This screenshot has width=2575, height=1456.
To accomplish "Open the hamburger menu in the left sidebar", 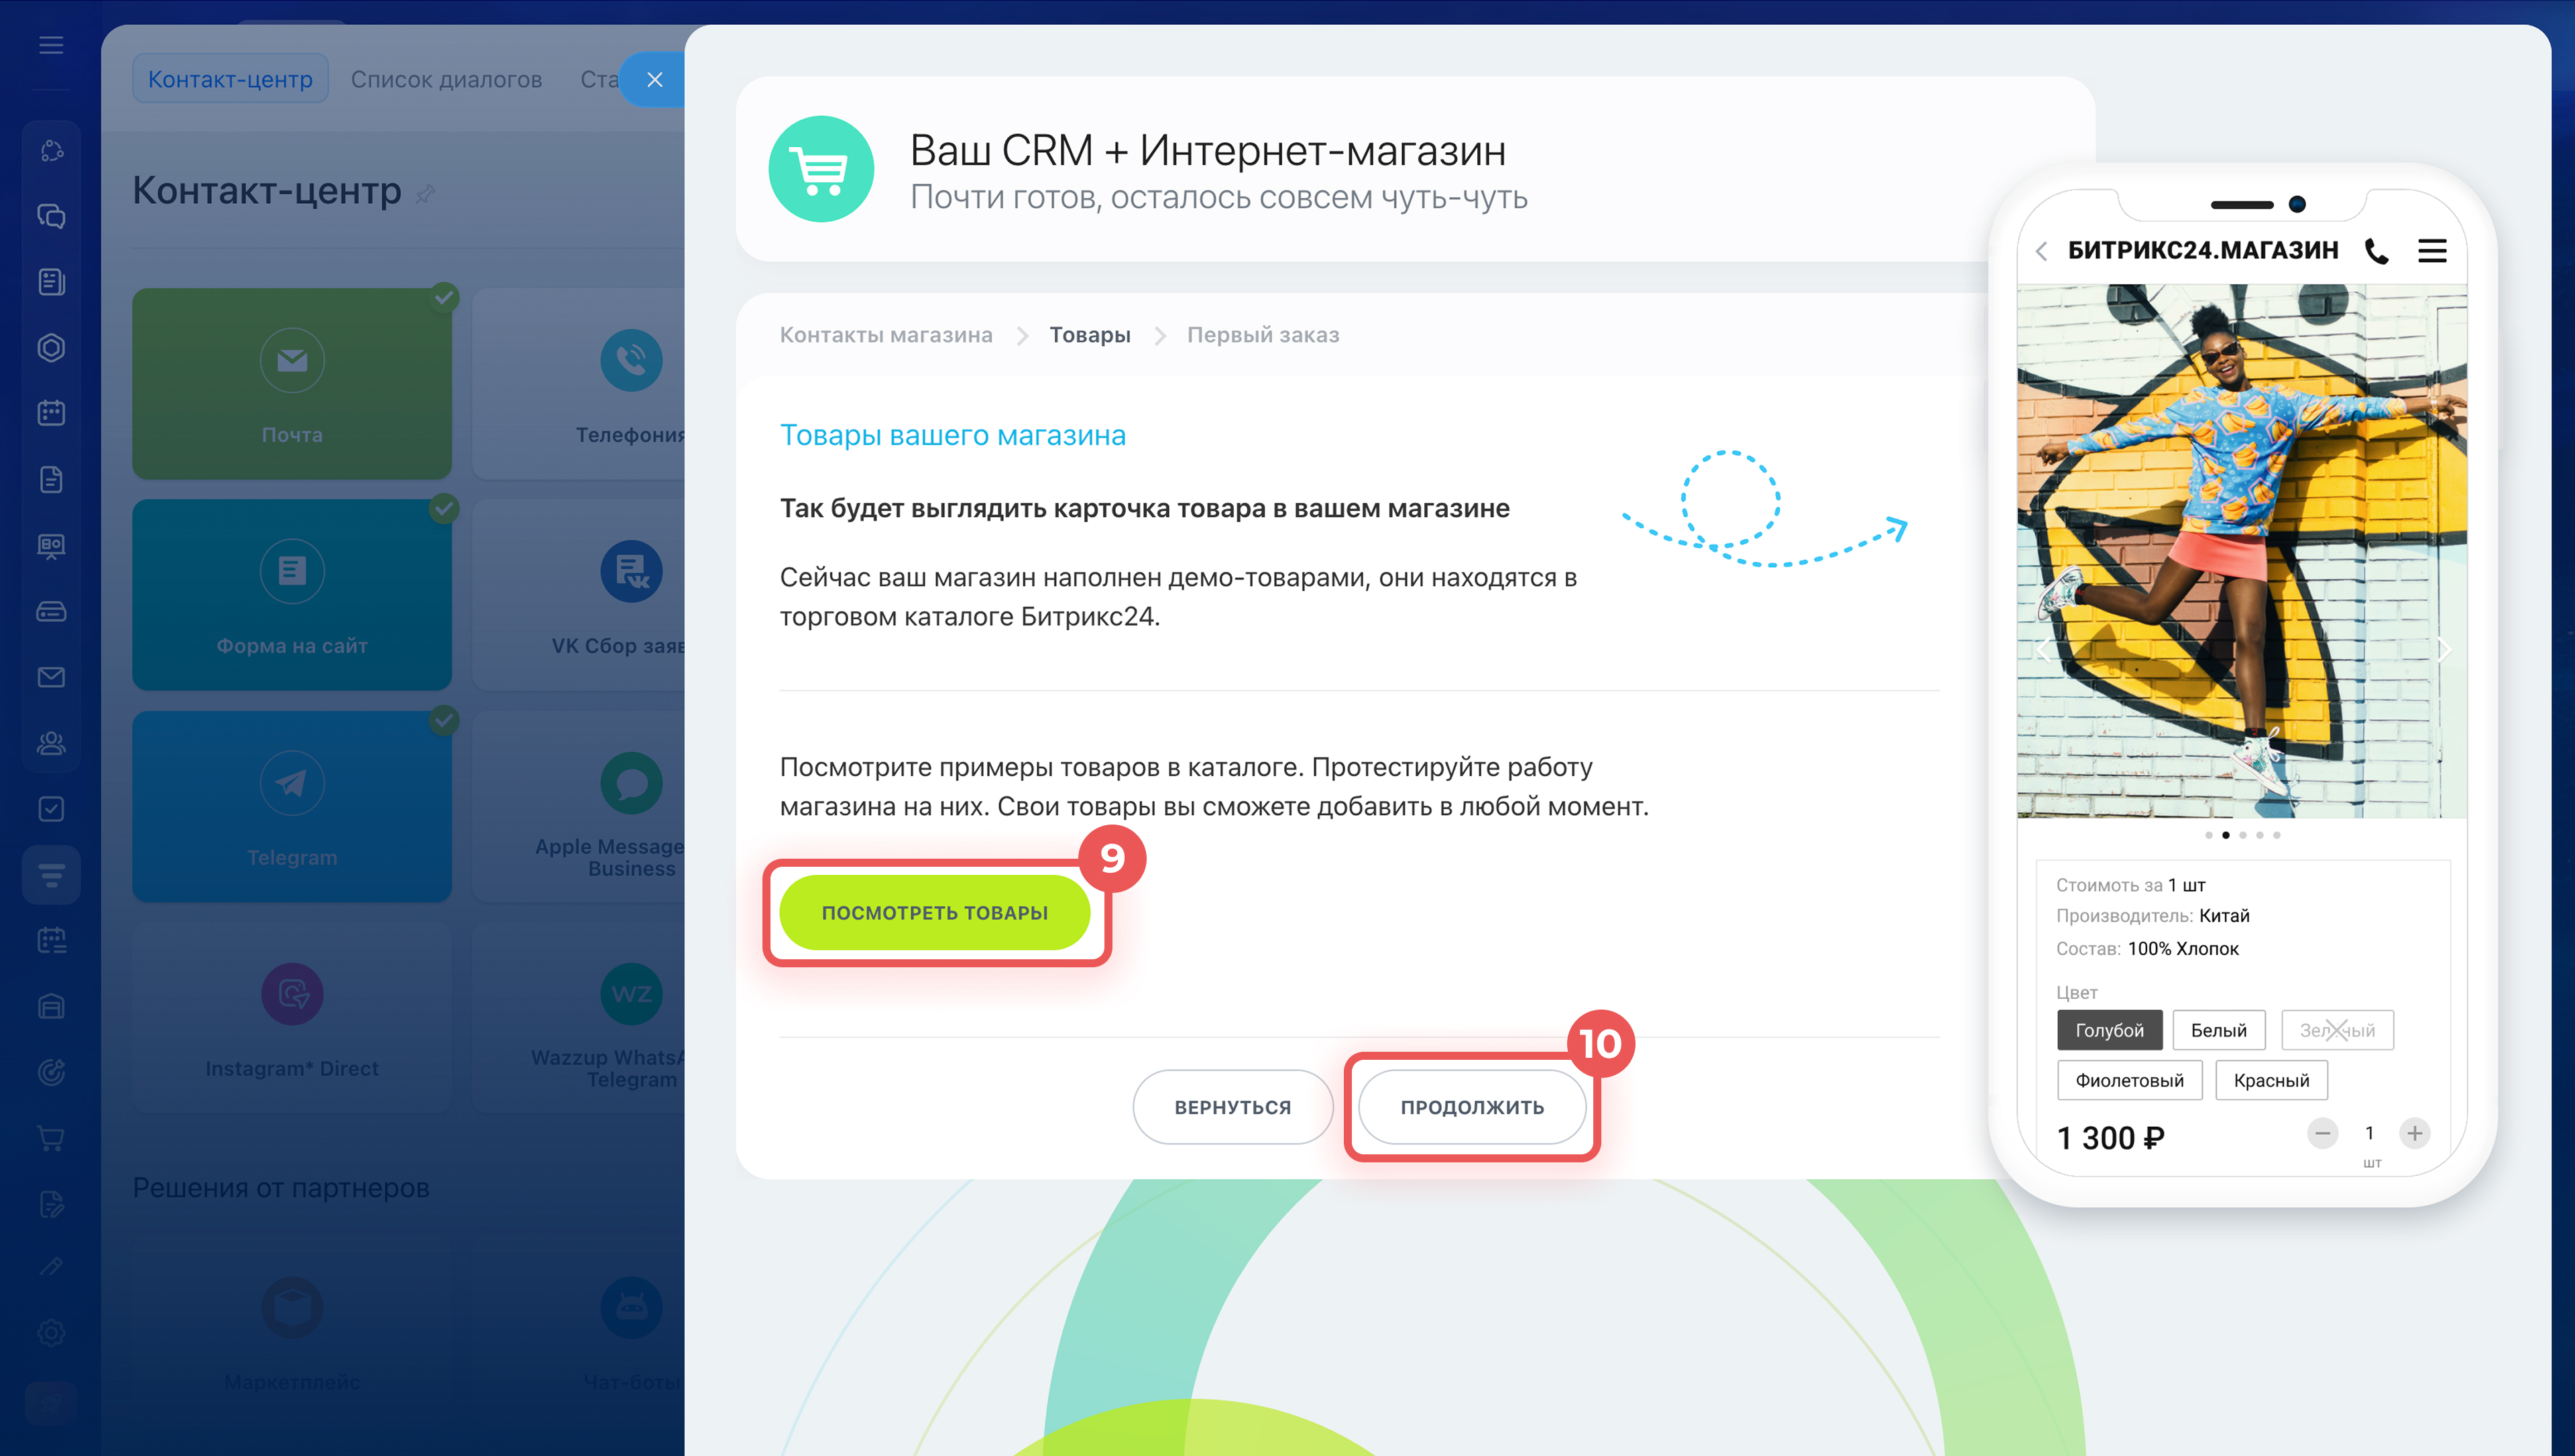I will 51,45.
